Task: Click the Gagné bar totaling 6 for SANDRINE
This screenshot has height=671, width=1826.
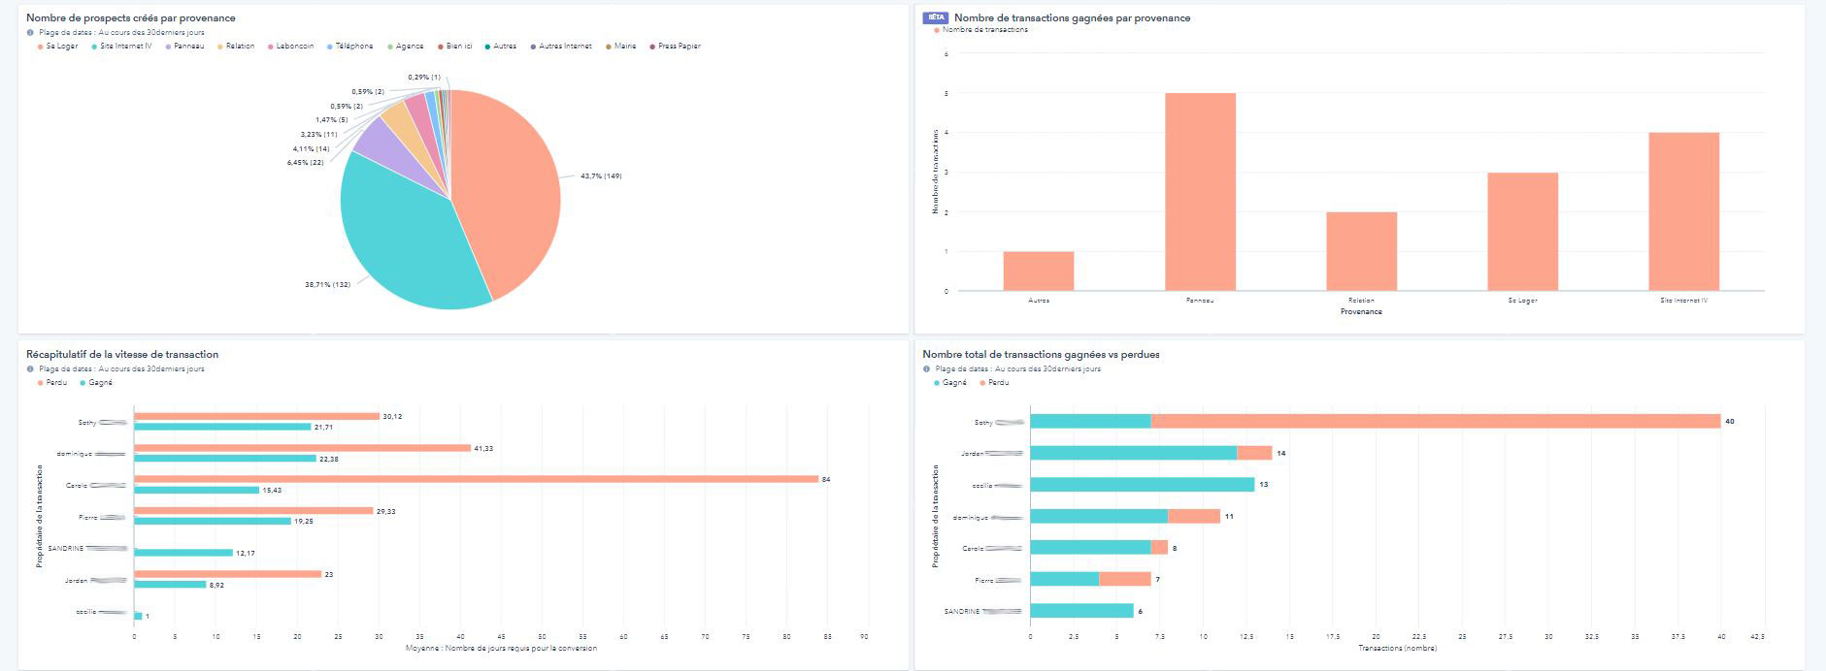Action: point(1081,611)
